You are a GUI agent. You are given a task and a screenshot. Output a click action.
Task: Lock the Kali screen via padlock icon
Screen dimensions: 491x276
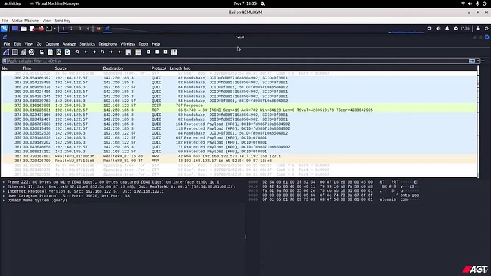pyautogui.click(x=478, y=28)
